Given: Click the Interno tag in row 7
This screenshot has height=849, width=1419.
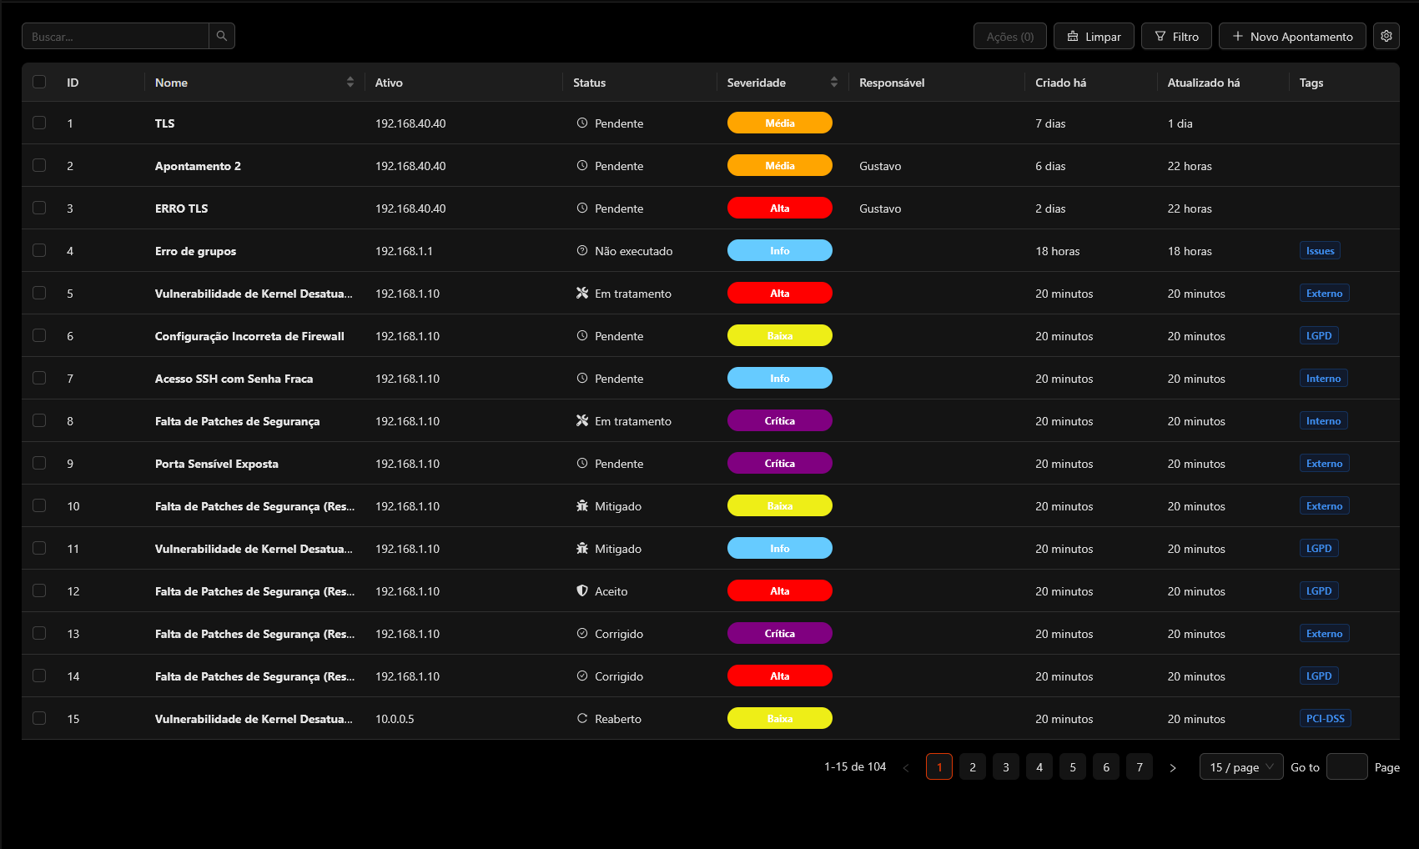Looking at the screenshot, I should 1323,378.
